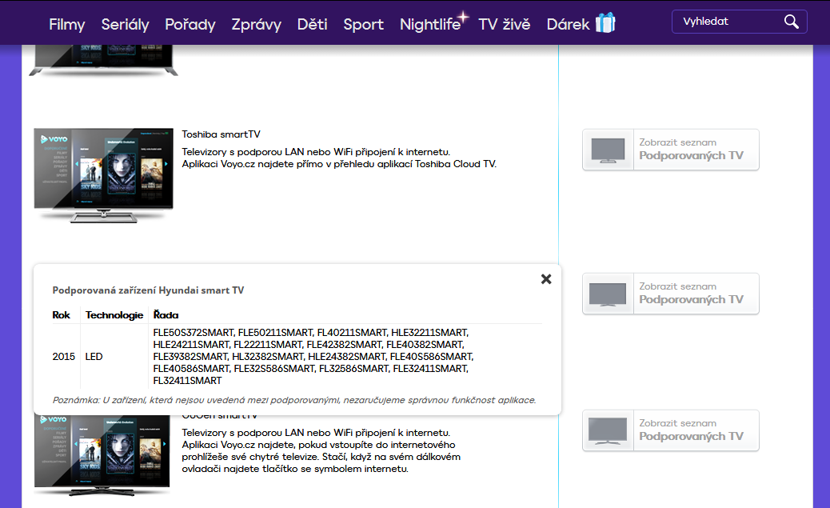The image size is (830, 508).
Task: Switch to TV živě live broadcast
Action: pos(504,24)
